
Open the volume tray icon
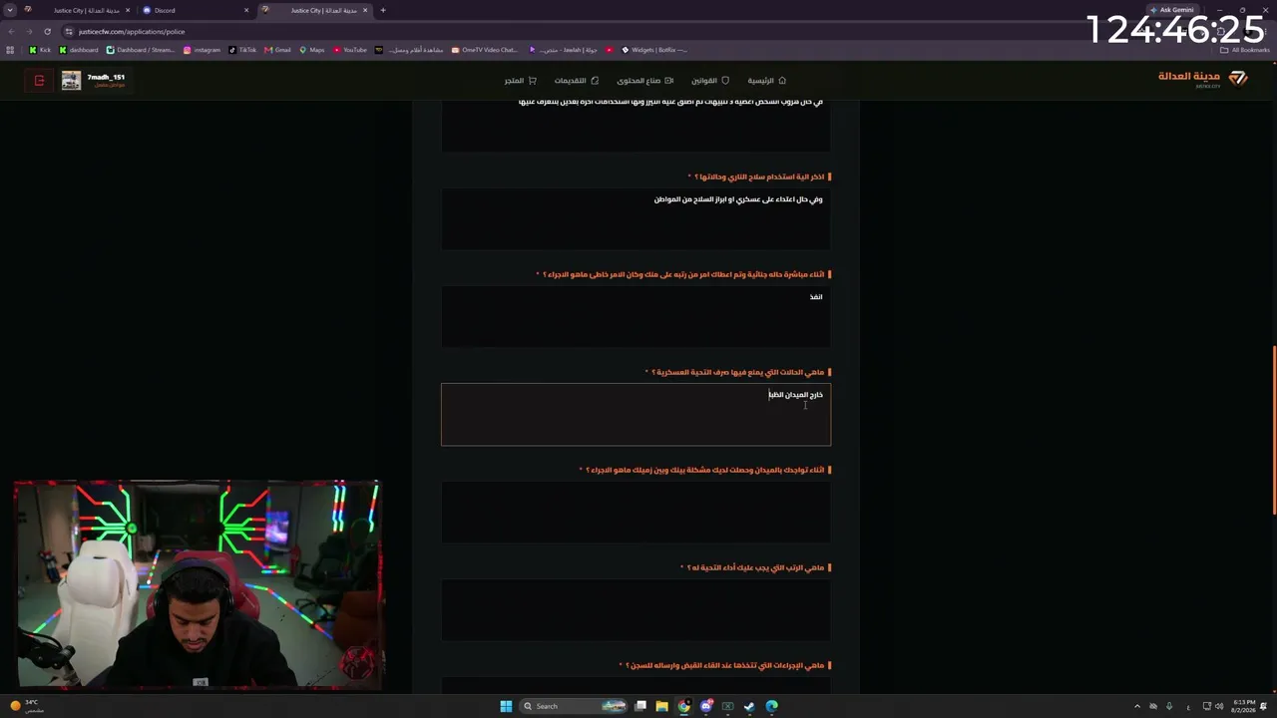(1219, 706)
